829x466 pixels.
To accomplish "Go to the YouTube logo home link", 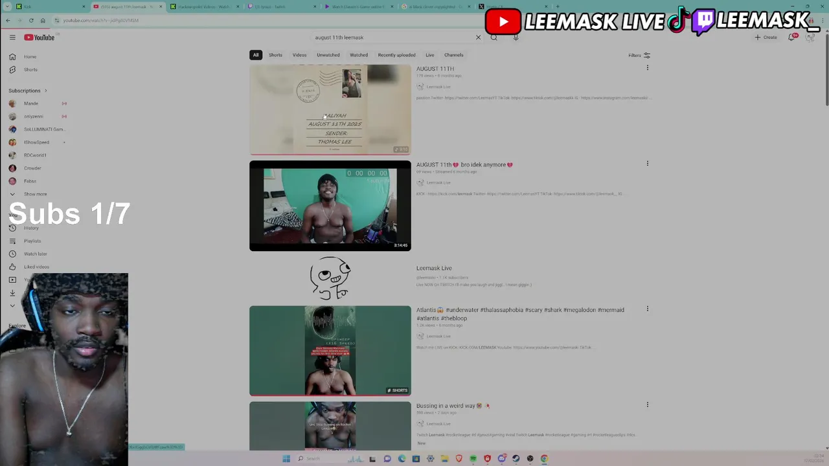I will [40, 38].
